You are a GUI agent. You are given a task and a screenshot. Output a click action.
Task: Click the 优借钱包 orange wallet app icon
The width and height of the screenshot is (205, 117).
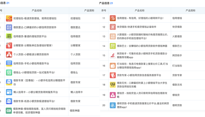(x=9, y=19)
